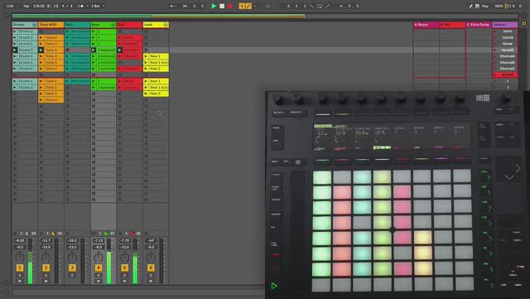Click the Link button

coord(10,6)
